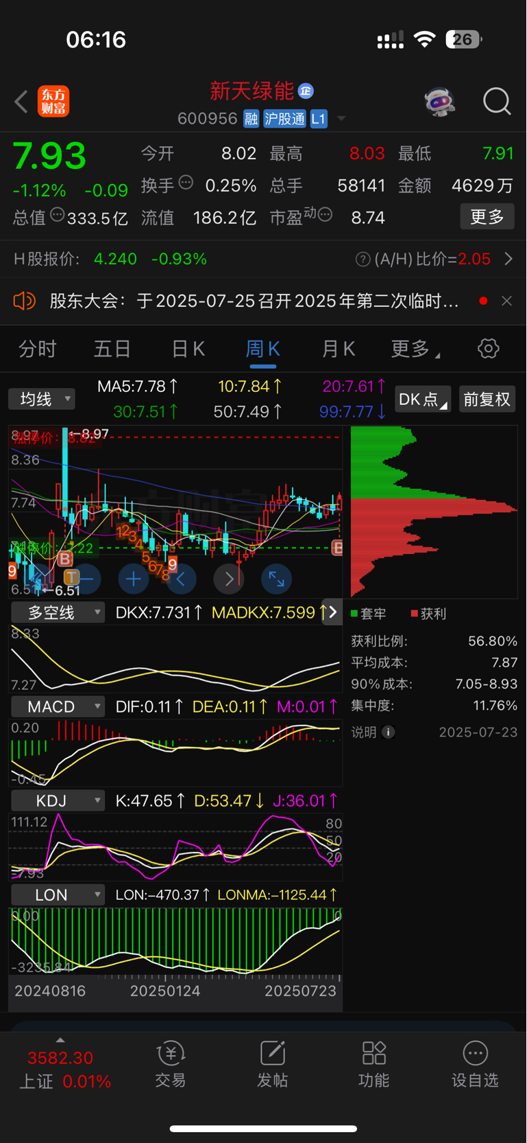Tap the current price 7.93

point(49,156)
